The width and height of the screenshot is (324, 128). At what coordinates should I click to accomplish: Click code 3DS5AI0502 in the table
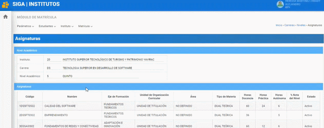27,126
